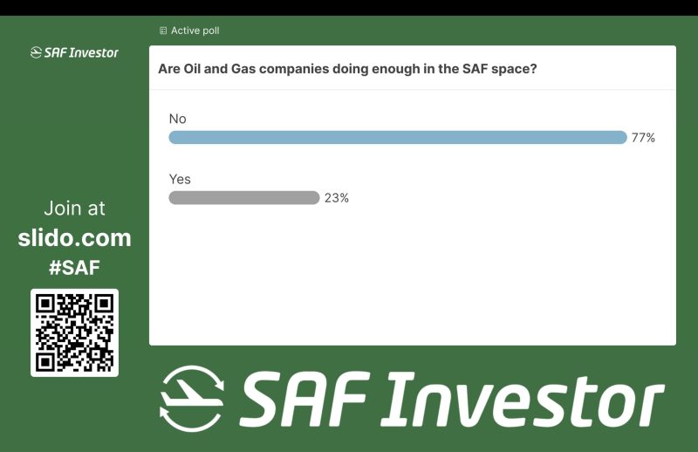Click the poll question about Oil and Gas
This screenshot has width=698, height=452.
point(347,68)
